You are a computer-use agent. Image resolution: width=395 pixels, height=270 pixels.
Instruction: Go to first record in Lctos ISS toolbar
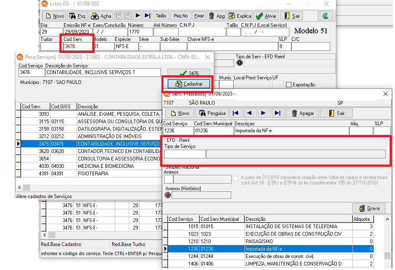coord(118,16)
